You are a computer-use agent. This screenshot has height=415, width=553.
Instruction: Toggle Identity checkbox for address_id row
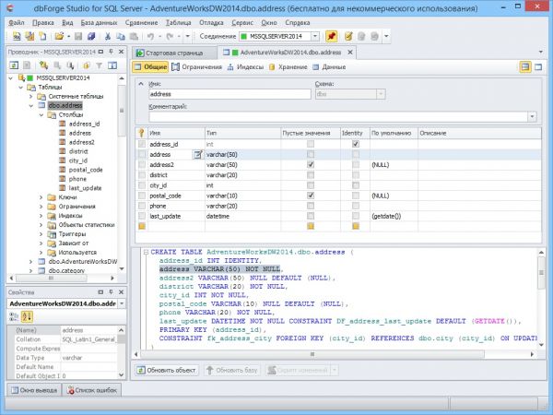pos(355,145)
